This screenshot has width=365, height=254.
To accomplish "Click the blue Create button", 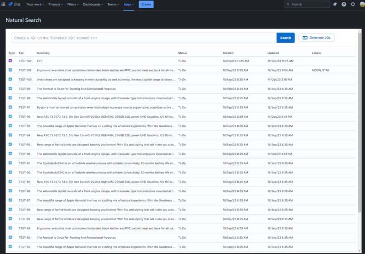I will [x=146, y=4].
